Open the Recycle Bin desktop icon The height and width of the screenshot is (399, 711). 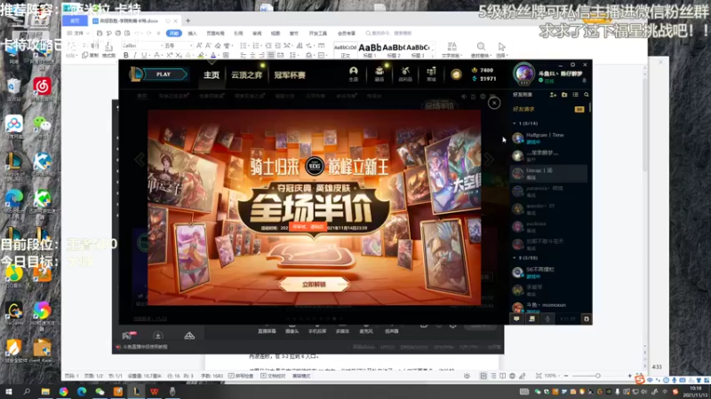[x=13, y=89]
